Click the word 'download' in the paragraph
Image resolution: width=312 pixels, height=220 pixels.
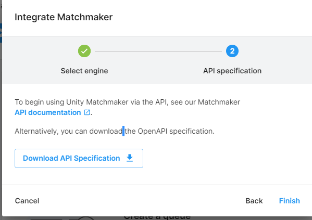tap(106, 131)
